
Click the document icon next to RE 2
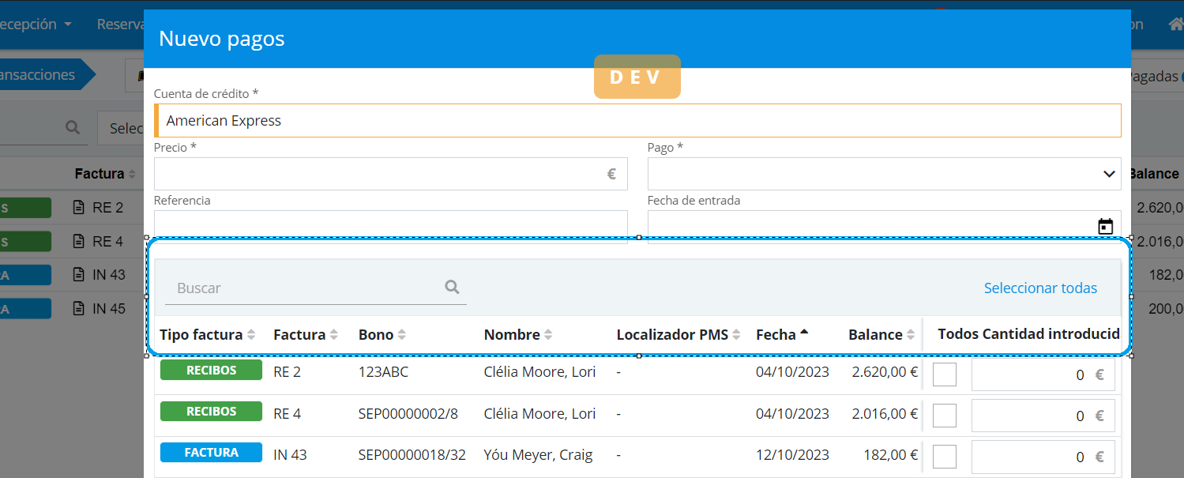(x=78, y=208)
